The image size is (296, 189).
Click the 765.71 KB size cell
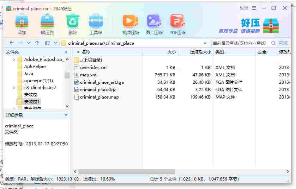click(165, 75)
